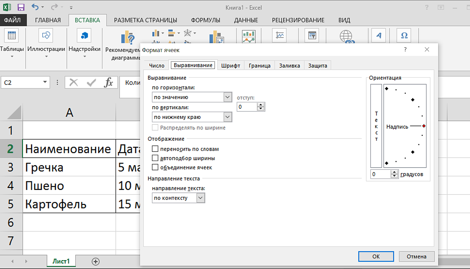470x269 pixels.
Task: Switch to the Число tab
Action: 157,66
